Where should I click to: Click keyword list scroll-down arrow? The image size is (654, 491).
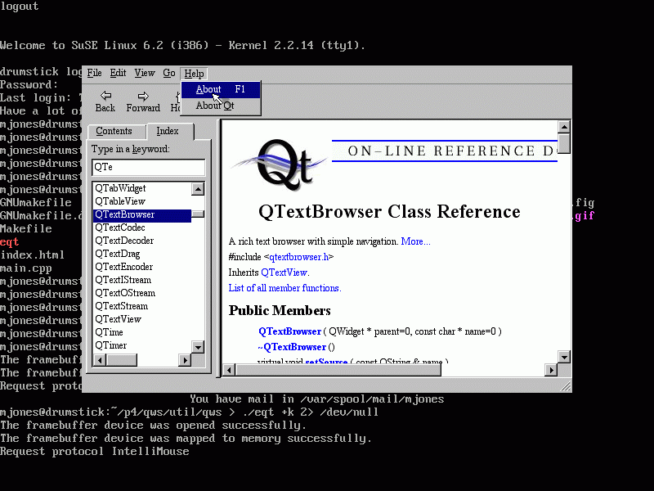point(198,347)
